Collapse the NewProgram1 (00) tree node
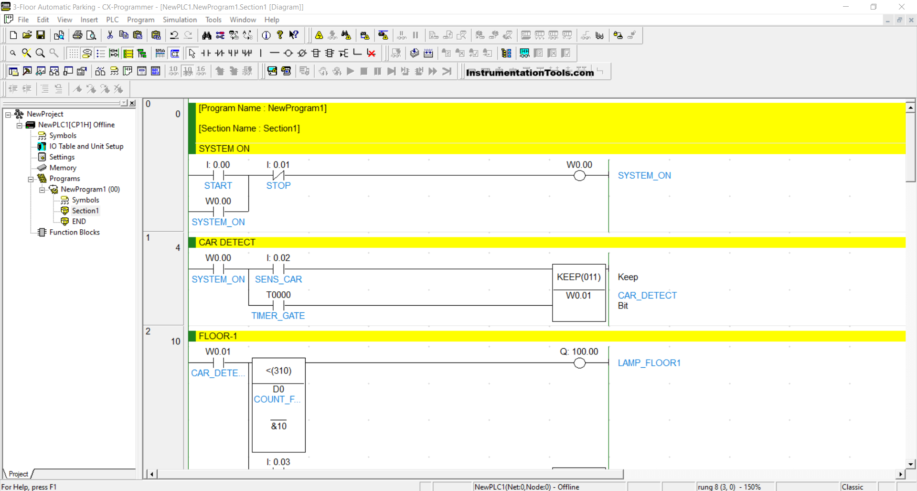The height and width of the screenshot is (491, 917). [42, 190]
